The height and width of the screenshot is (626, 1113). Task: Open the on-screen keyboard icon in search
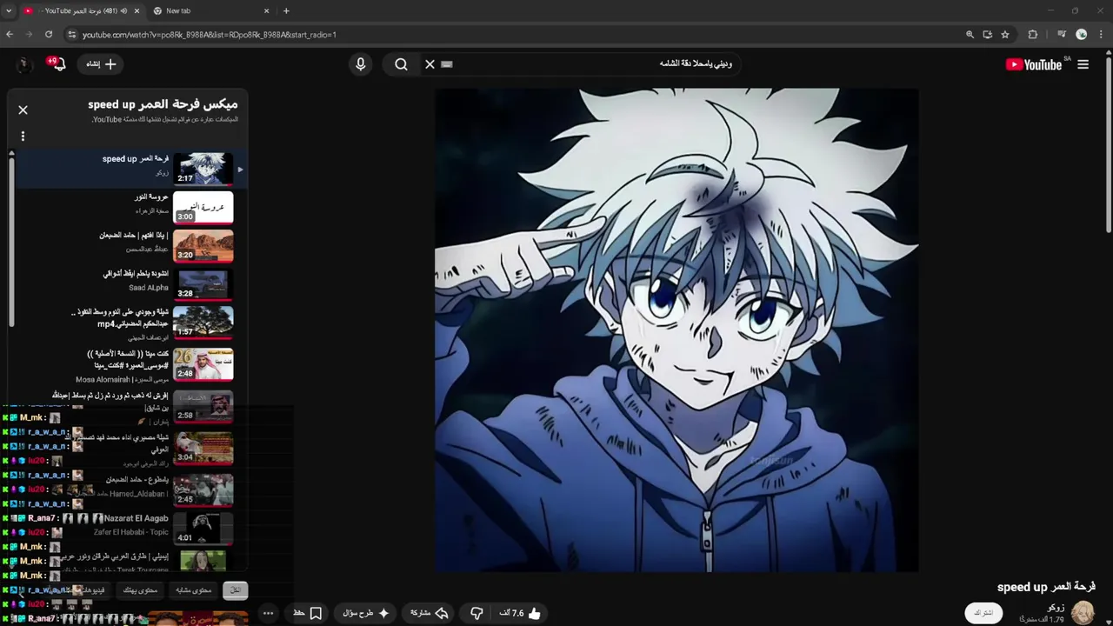(x=447, y=63)
